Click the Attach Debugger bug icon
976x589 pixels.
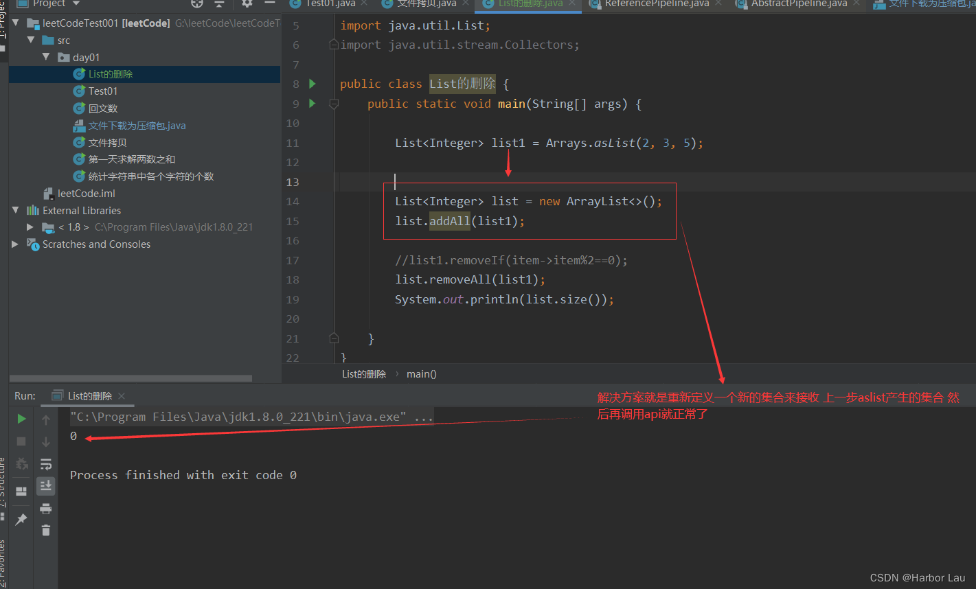click(21, 464)
